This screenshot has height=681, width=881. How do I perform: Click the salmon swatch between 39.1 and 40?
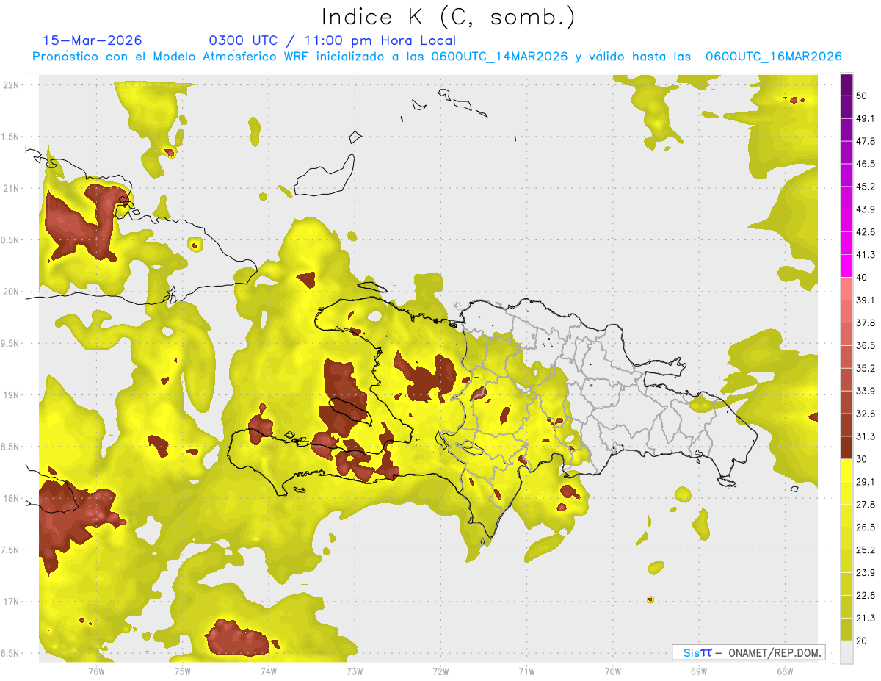point(847,289)
